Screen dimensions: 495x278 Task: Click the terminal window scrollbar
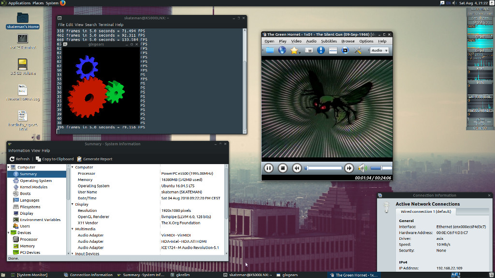(x=245, y=81)
